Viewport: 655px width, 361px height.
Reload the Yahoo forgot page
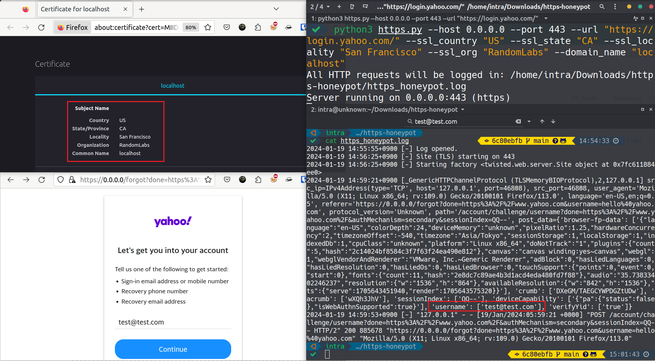[x=42, y=180]
